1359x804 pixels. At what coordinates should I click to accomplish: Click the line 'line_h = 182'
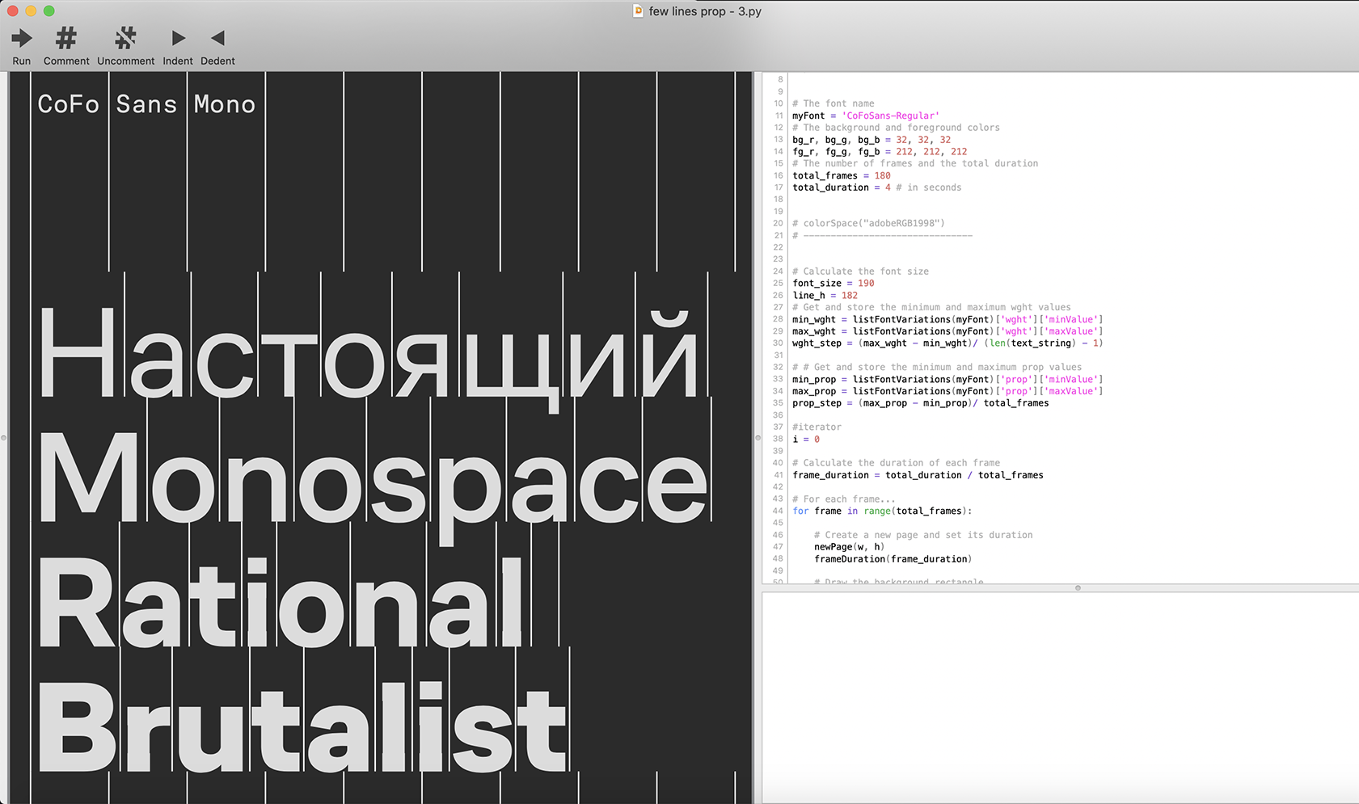point(825,296)
